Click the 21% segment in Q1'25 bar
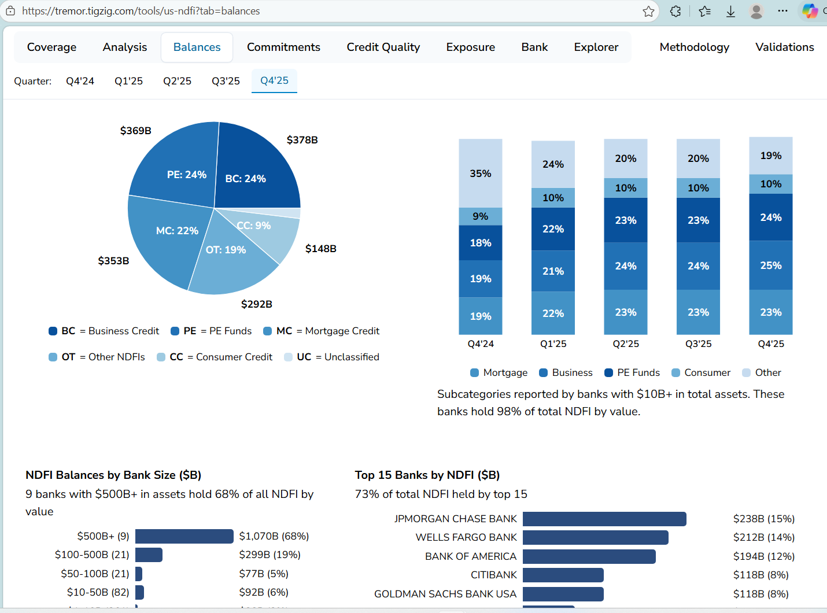 coord(553,271)
